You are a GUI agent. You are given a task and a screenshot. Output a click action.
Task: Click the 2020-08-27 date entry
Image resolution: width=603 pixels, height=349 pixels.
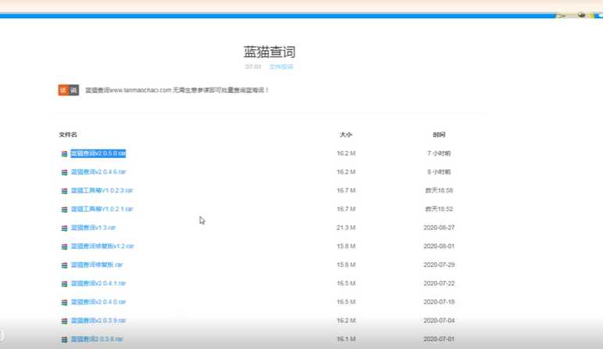[439, 228]
